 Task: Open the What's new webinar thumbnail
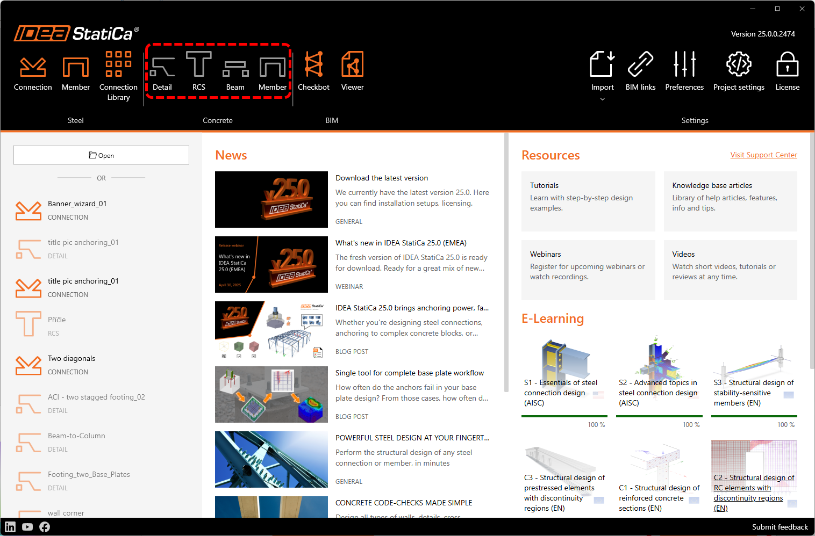coord(271,265)
